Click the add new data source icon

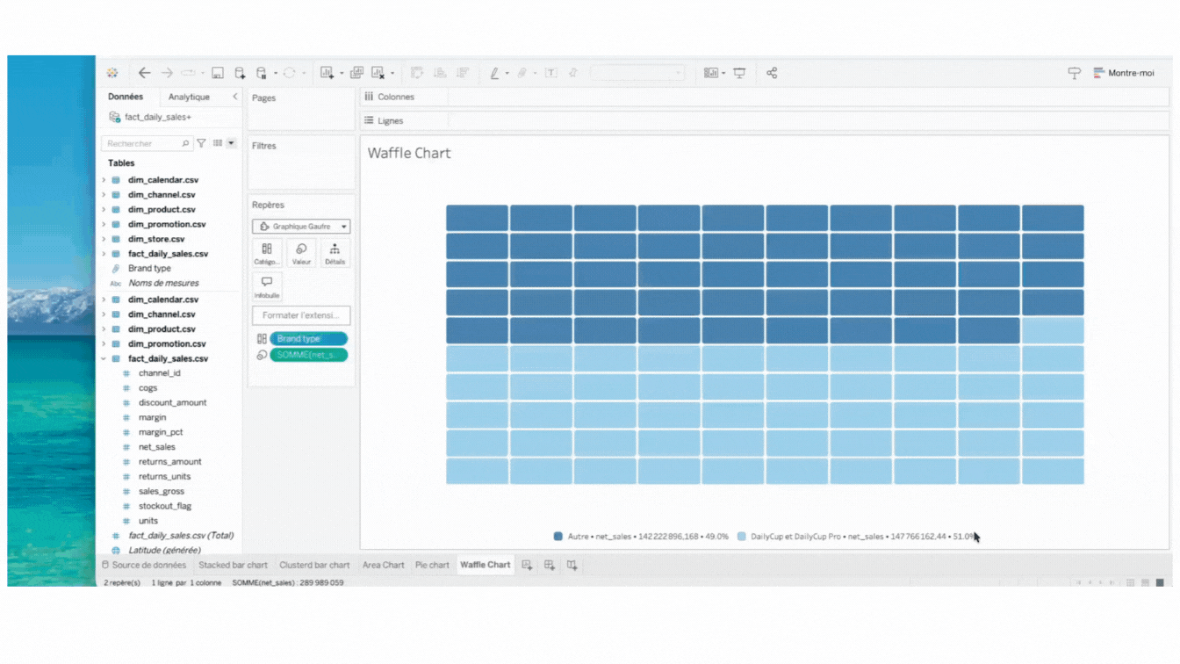[x=240, y=73]
